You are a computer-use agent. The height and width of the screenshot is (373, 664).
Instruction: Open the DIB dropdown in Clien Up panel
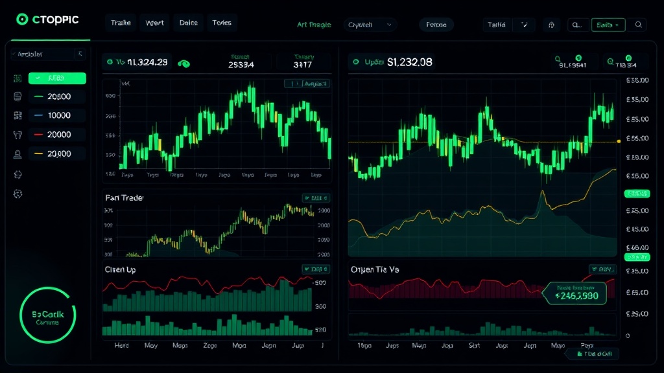(316, 269)
